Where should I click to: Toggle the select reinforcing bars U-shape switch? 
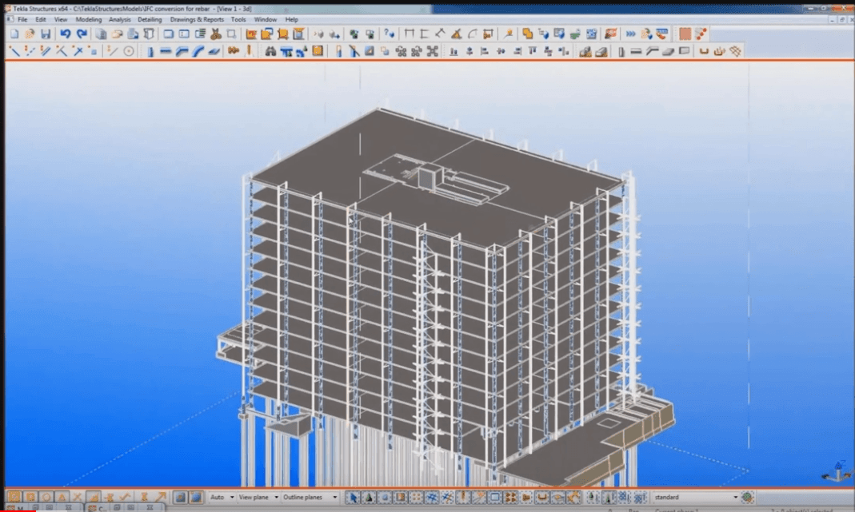[542, 498]
